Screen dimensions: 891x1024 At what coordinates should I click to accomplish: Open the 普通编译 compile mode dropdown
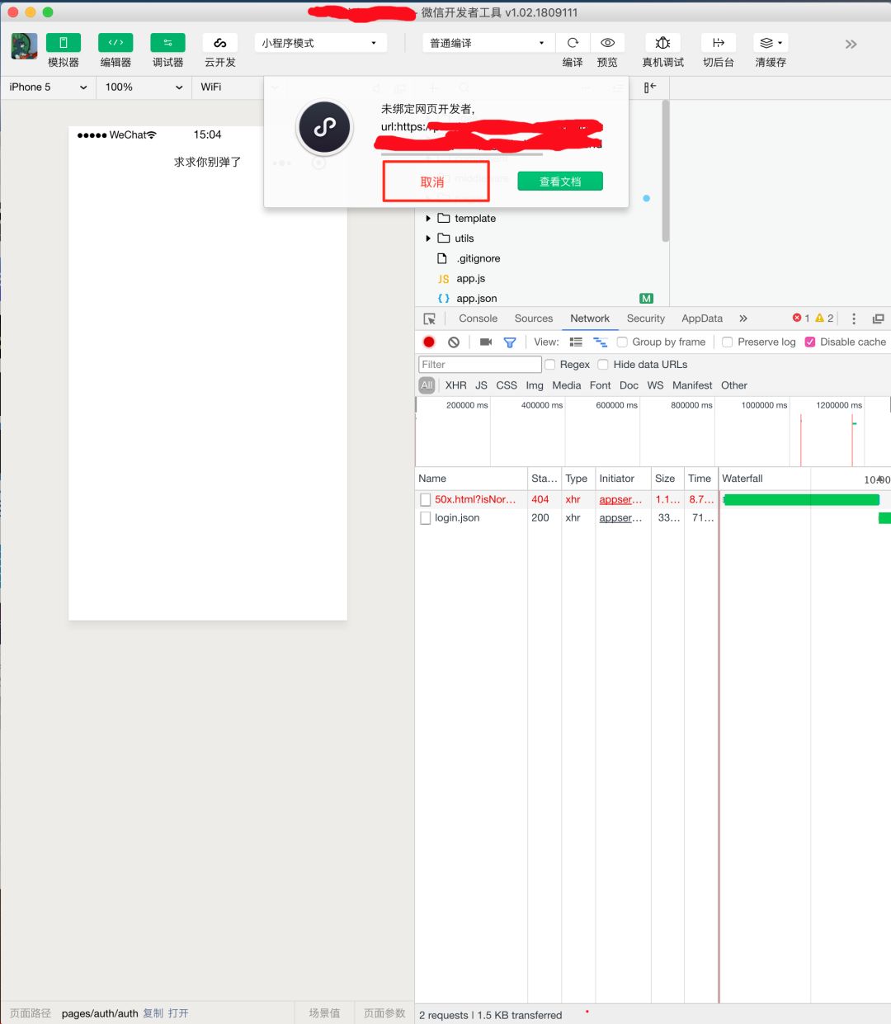pyautogui.click(x=488, y=43)
